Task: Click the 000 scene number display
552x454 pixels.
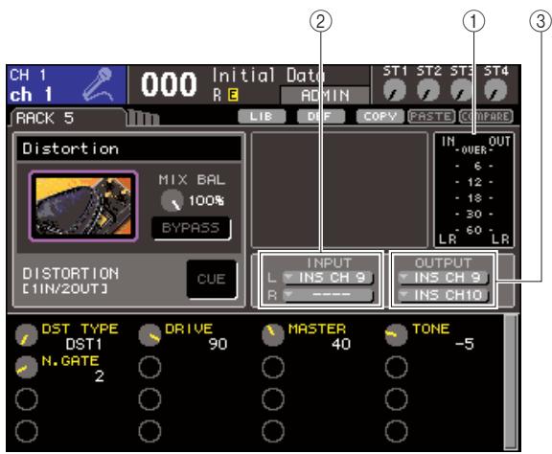Action: pyautogui.click(x=169, y=84)
